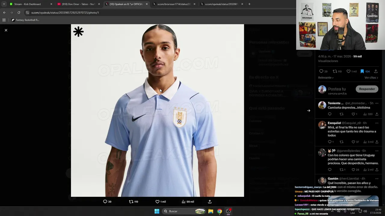Like Exequiel's reply with 37 likes

pos(353,142)
